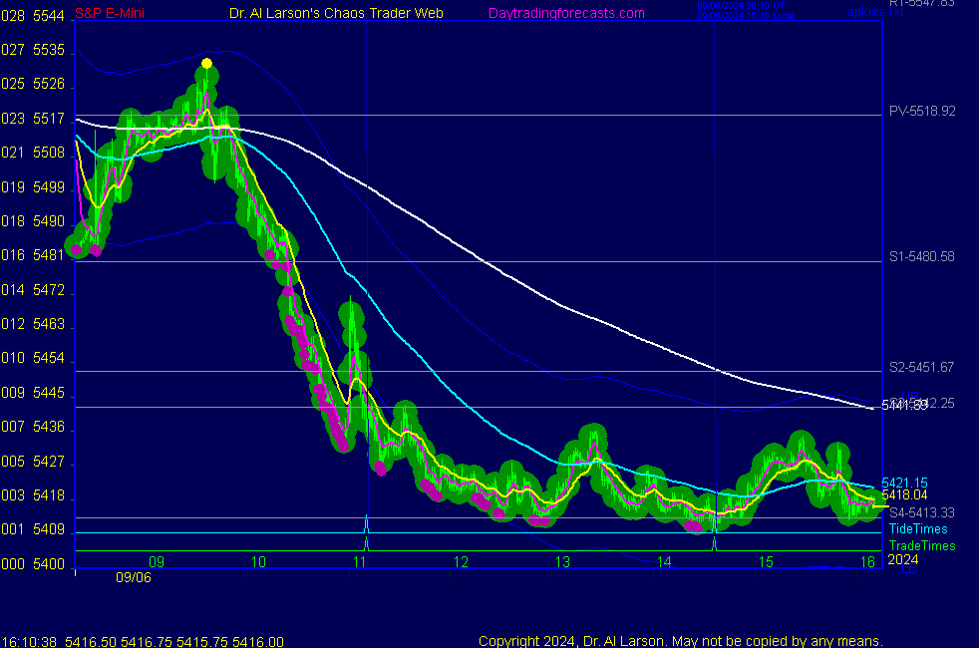Click the 018 5490 price axis label
The width and height of the screenshot is (979, 648).
point(33,221)
